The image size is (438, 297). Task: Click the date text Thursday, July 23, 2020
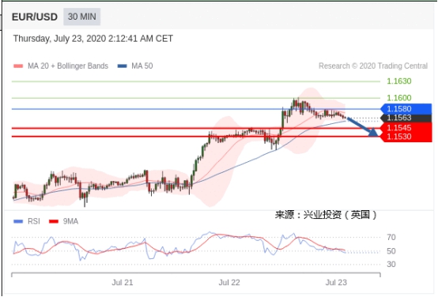click(60, 39)
